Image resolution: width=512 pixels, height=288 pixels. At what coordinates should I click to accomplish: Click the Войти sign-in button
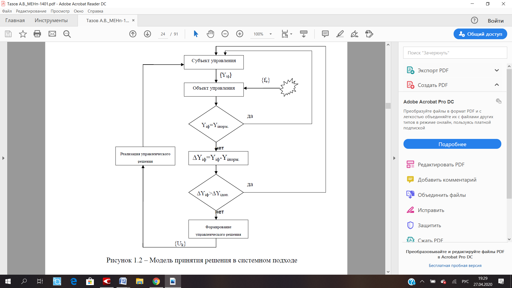pyautogui.click(x=495, y=21)
